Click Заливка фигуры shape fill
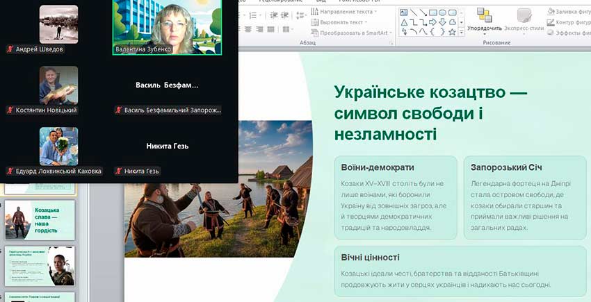This screenshot has height=302, width=591. pos(569,12)
